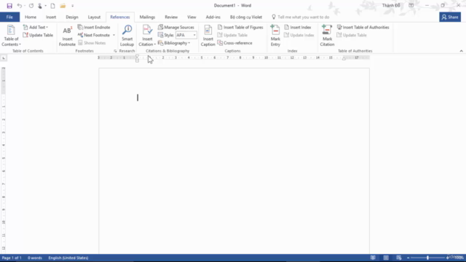The width and height of the screenshot is (466, 262).
Task: Open file with the folder icon
Action: click(63, 6)
